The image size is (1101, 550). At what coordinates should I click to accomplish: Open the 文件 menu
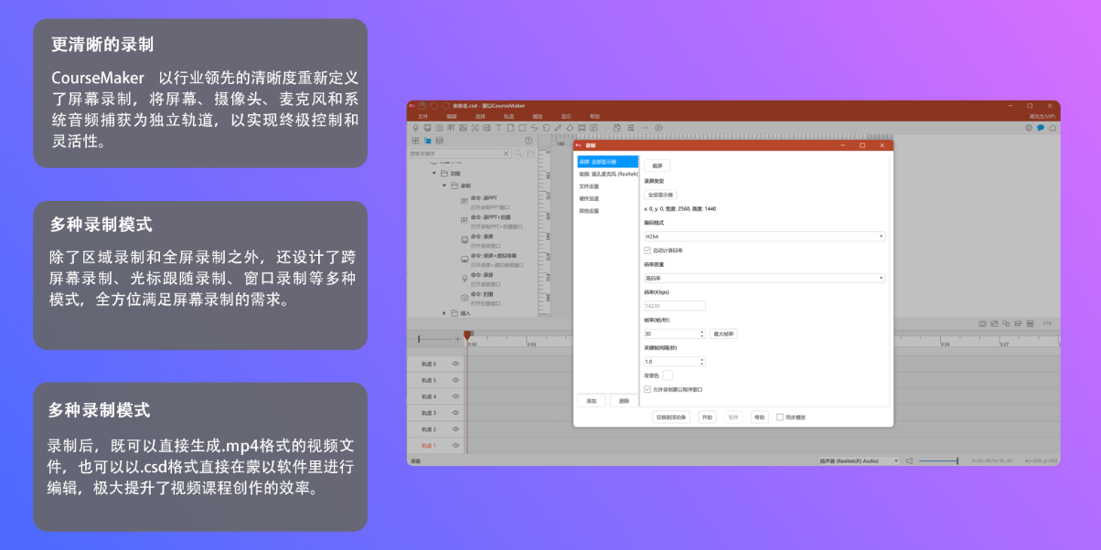[423, 117]
